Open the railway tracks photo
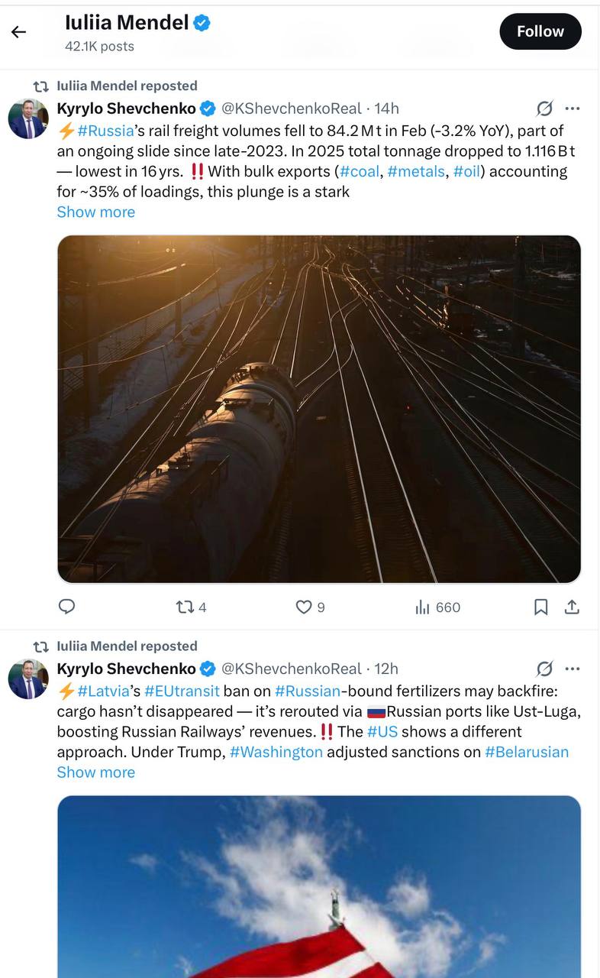This screenshot has height=978, width=600. [319, 409]
